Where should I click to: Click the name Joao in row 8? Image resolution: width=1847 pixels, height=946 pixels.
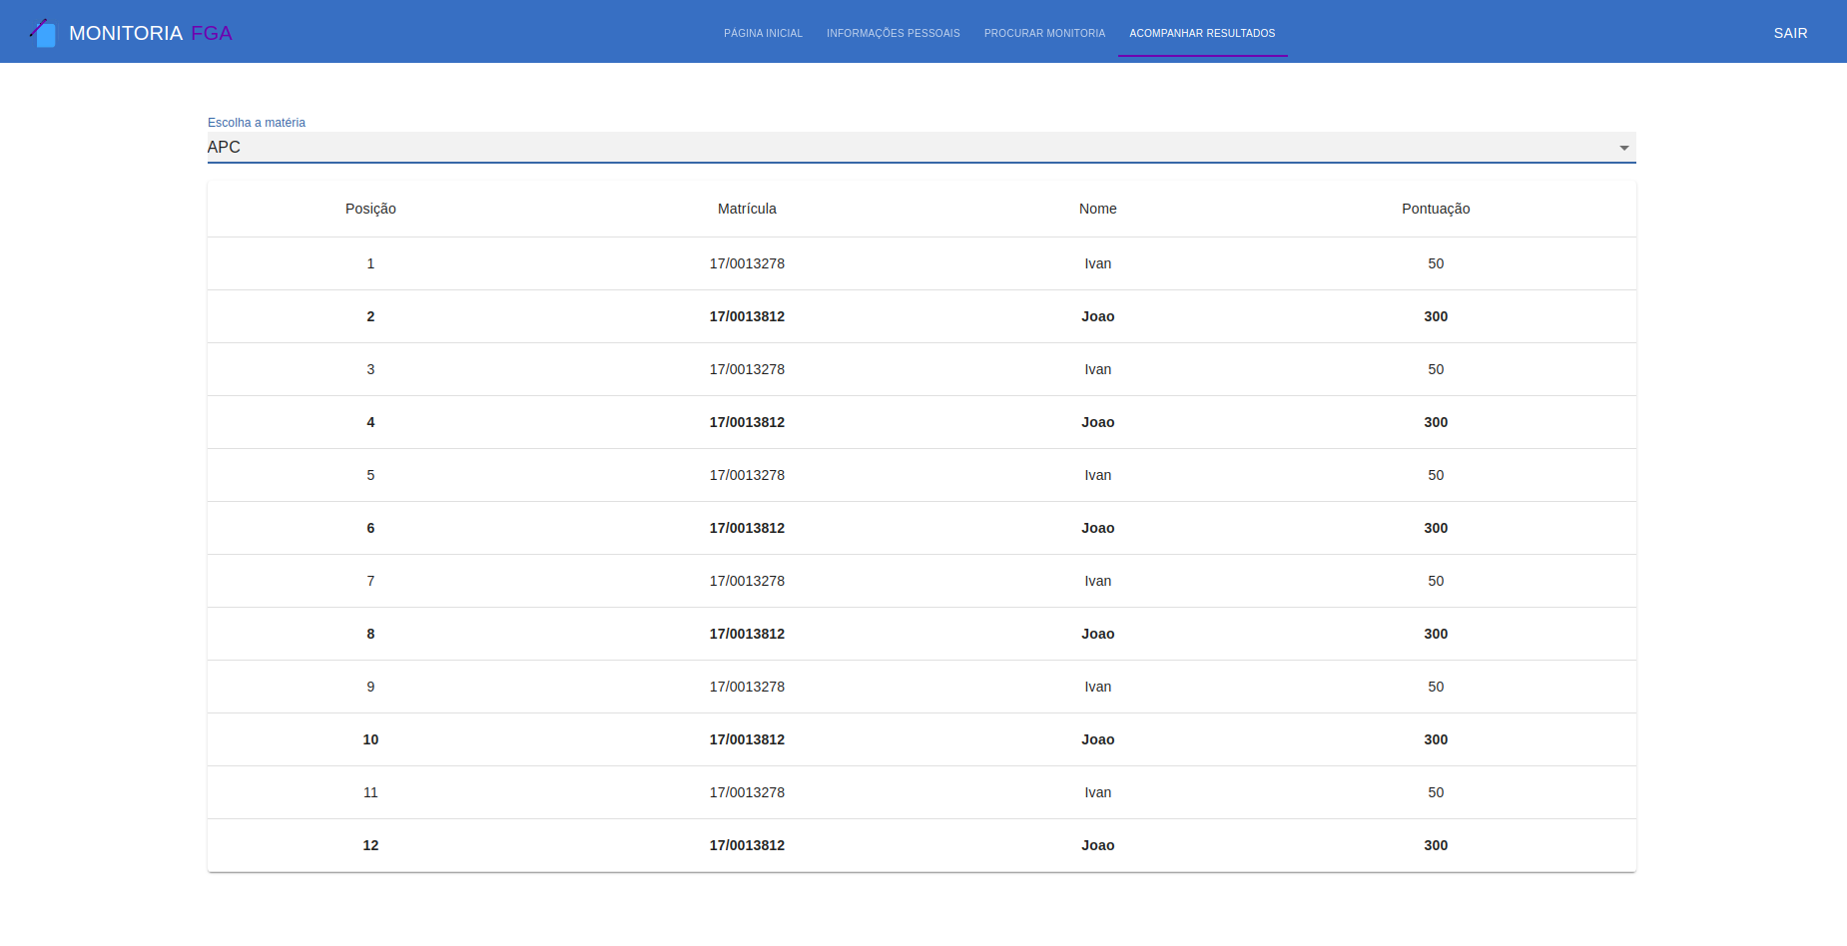pyautogui.click(x=1098, y=634)
